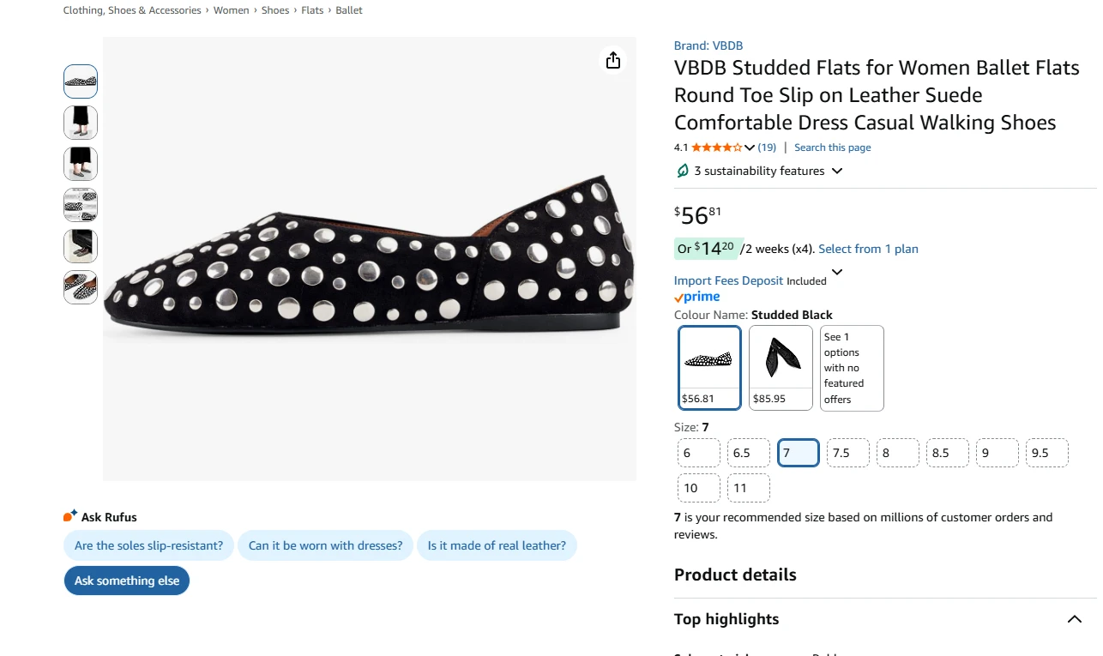
Task: Select size 9.5
Action: click(1047, 453)
